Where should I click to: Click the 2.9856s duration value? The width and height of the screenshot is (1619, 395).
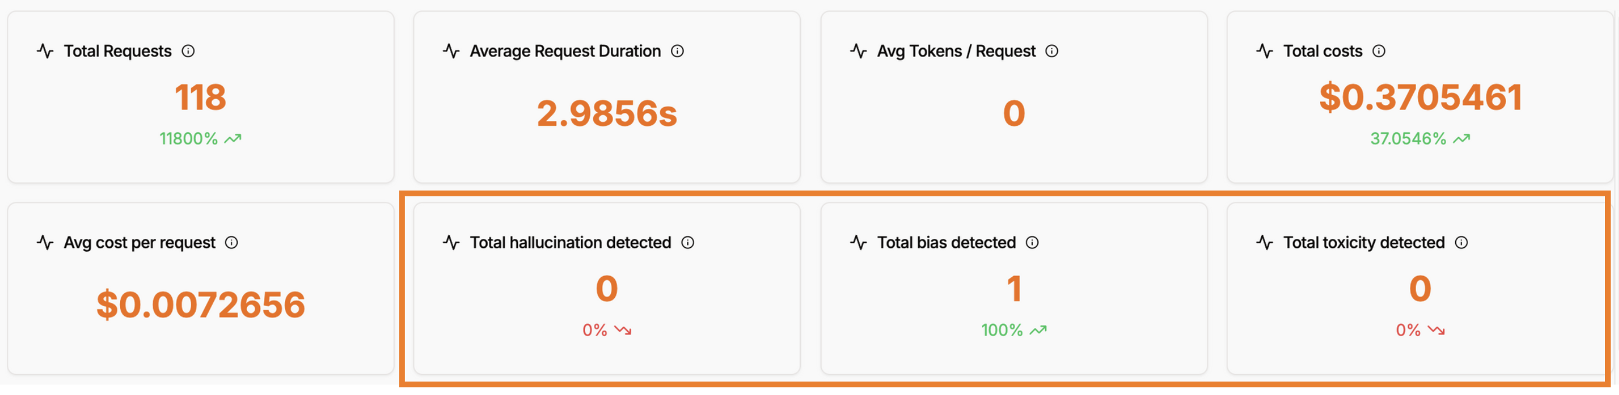pos(607,114)
